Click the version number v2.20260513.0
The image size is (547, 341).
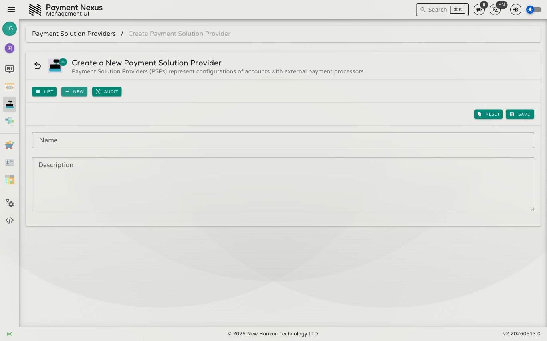pyautogui.click(x=522, y=334)
